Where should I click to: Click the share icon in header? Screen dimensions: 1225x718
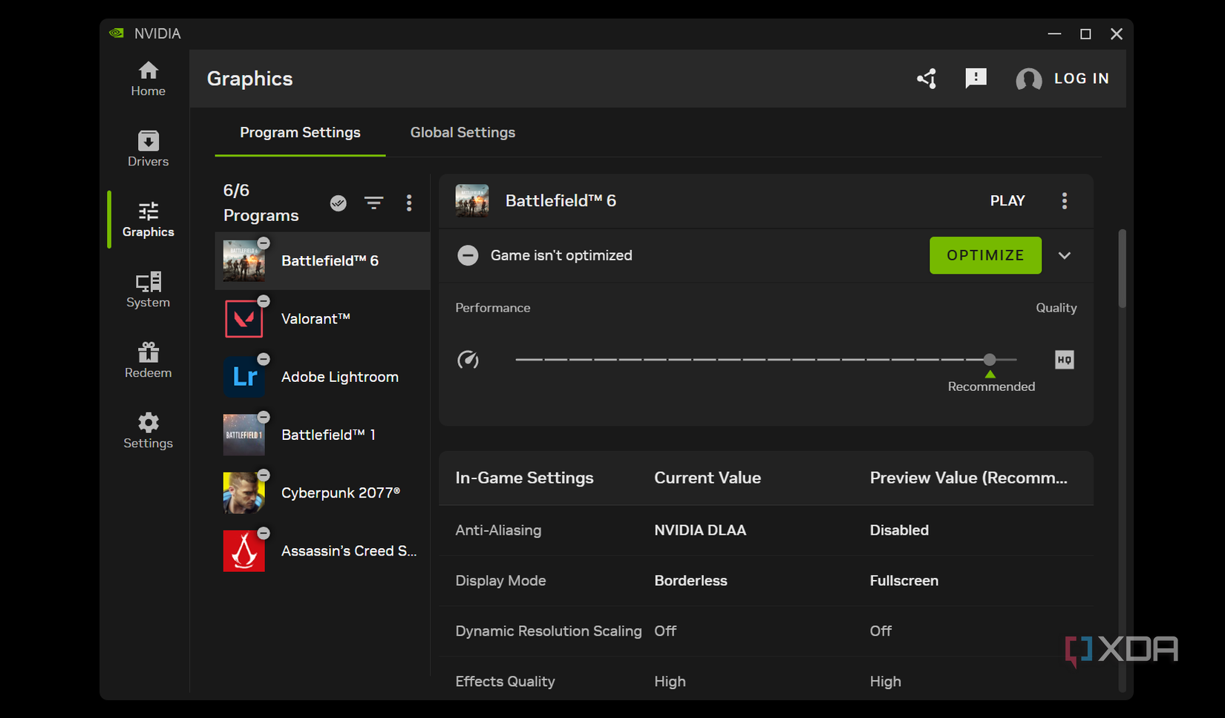tap(927, 79)
